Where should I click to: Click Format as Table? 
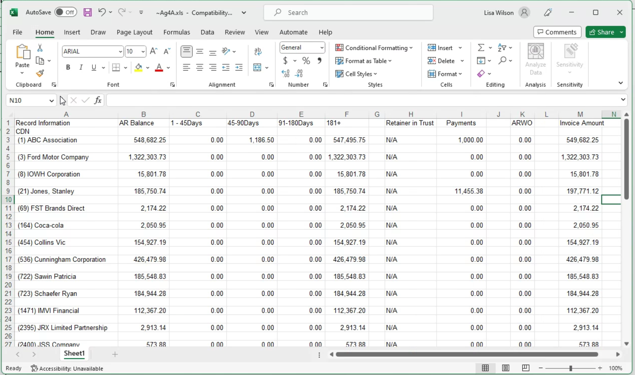(x=364, y=61)
